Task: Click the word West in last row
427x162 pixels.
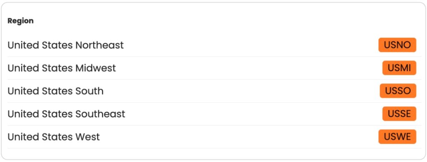Action: tap(88, 137)
